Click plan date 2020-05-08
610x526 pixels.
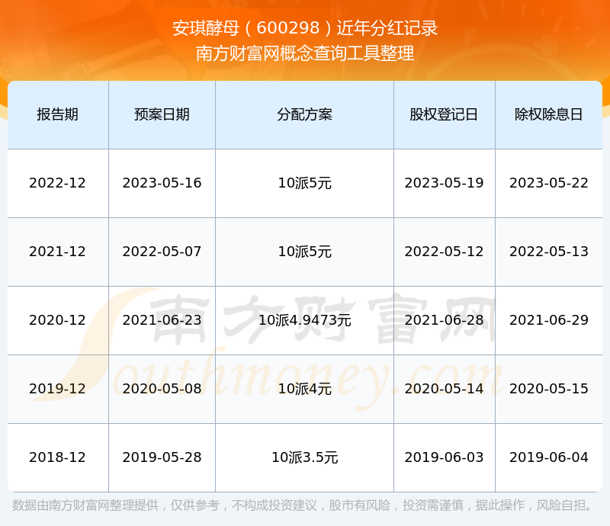[x=162, y=388]
